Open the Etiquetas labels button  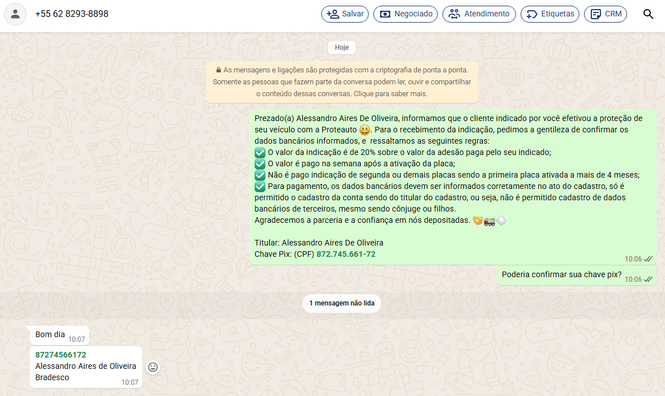click(x=550, y=14)
